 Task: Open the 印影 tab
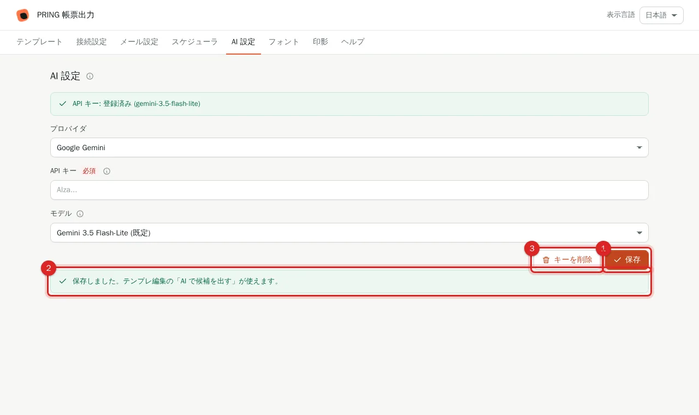click(x=321, y=42)
